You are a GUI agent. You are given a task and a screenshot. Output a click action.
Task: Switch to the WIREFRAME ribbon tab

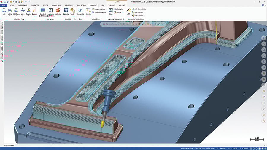click(23, 5)
